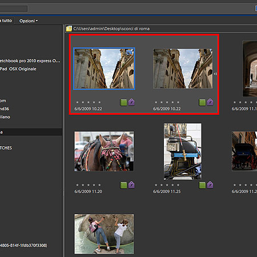Click purple tag icon below carriage lamp photo
257x257 pixels.
210,185
